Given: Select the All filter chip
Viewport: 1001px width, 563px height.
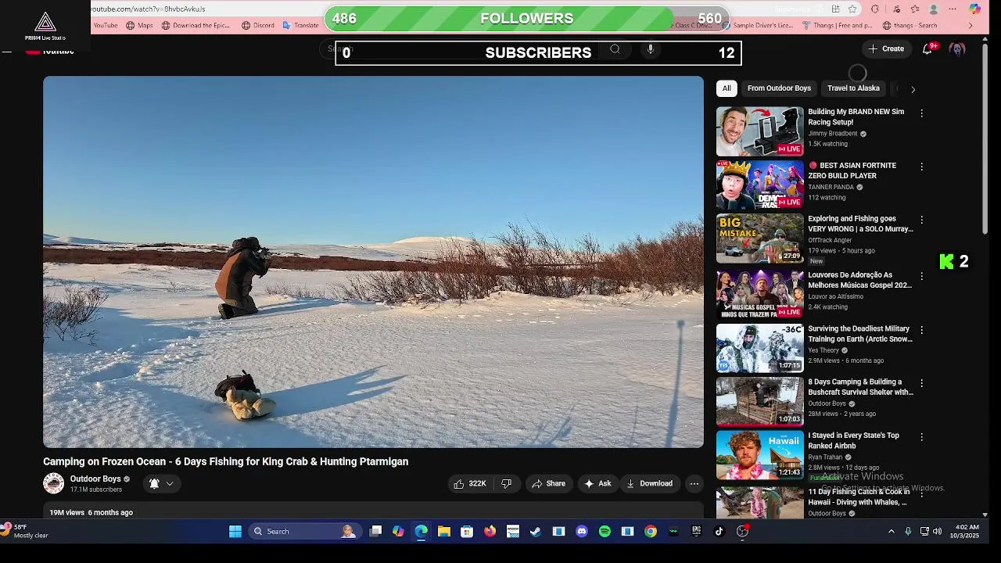Looking at the screenshot, I should pyautogui.click(x=727, y=88).
